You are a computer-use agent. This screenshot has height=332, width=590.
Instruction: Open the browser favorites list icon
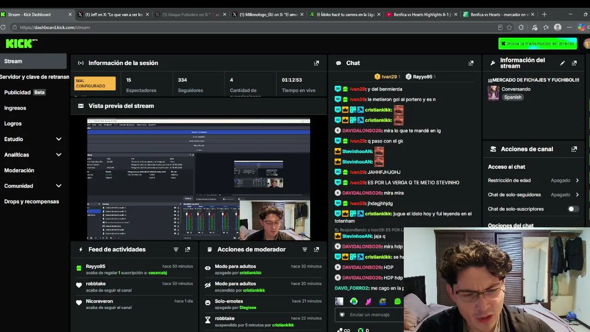pos(546,27)
